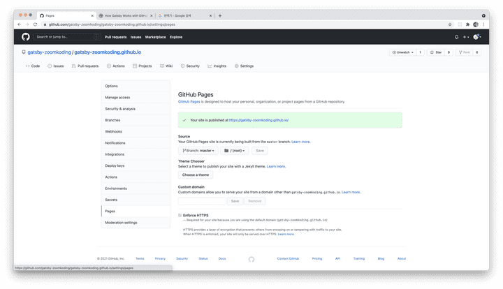The height and width of the screenshot is (289, 503).
Task: Open a new browser tab with plus
Action: [x=220, y=15]
